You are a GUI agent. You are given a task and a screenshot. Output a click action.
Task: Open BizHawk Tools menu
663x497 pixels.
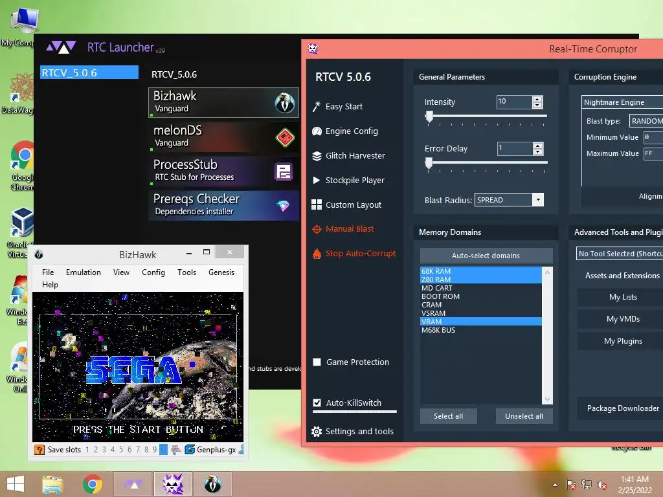click(x=186, y=272)
